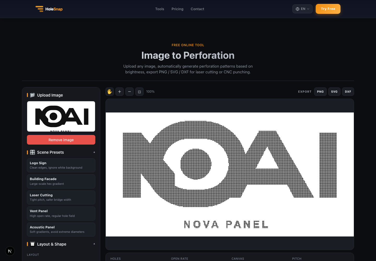The height and width of the screenshot is (261, 376).
Task: Click the PITCH stat label
Action: 297,259
